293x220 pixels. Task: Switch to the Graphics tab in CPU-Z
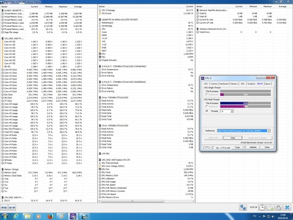[x=251, y=84]
